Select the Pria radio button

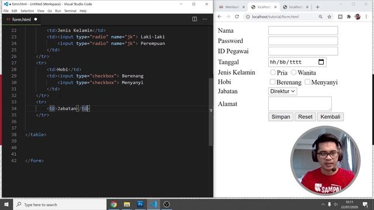pyautogui.click(x=273, y=72)
